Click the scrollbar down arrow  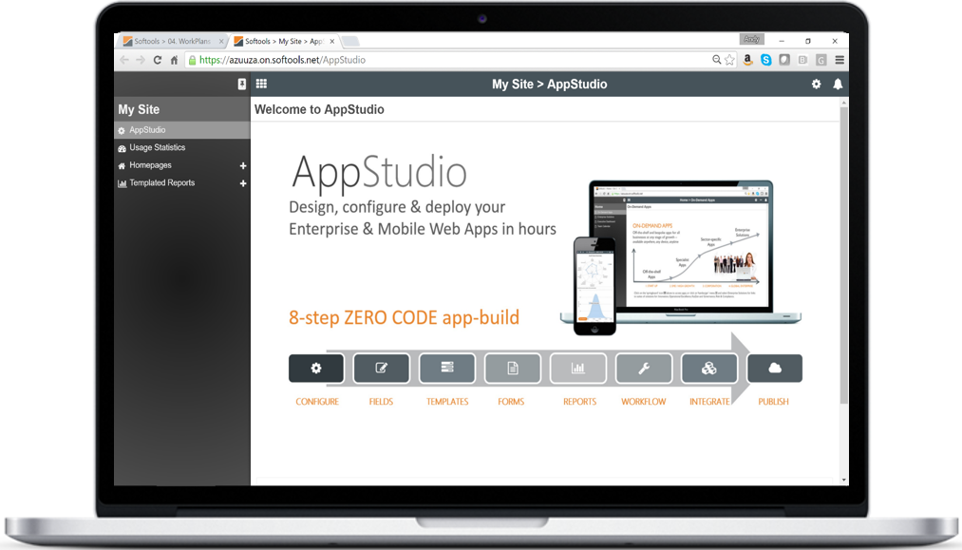click(x=844, y=480)
